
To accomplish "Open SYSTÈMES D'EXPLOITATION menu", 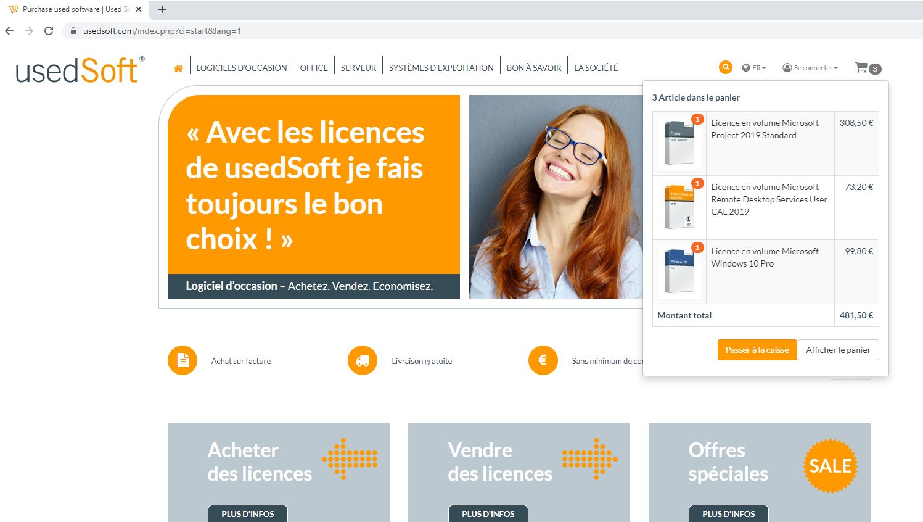I will (x=441, y=68).
